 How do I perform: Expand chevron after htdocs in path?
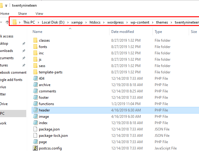[104, 22]
